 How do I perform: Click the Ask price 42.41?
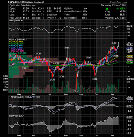41,9
